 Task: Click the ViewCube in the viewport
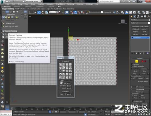click(x=123, y=22)
